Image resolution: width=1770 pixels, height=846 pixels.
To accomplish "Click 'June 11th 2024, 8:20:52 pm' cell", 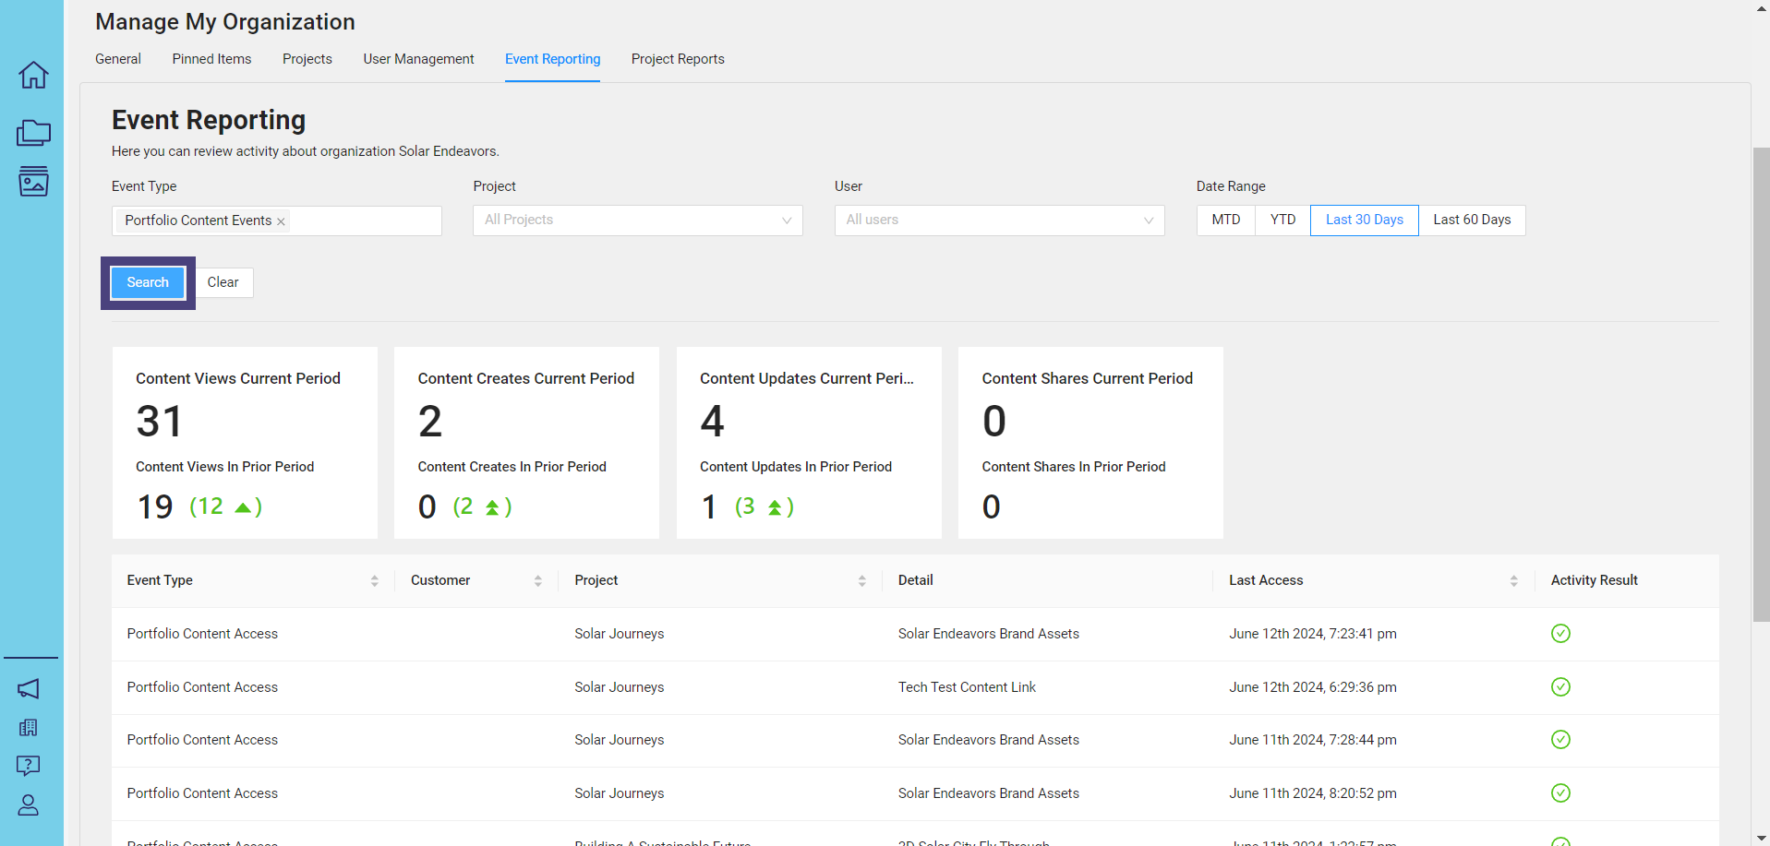I will tap(1312, 793).
